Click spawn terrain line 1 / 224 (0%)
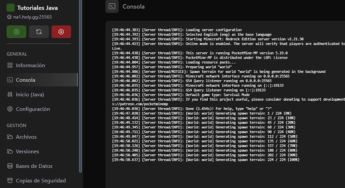Viewport: 345px width, 188px height. tap(202, 113)
